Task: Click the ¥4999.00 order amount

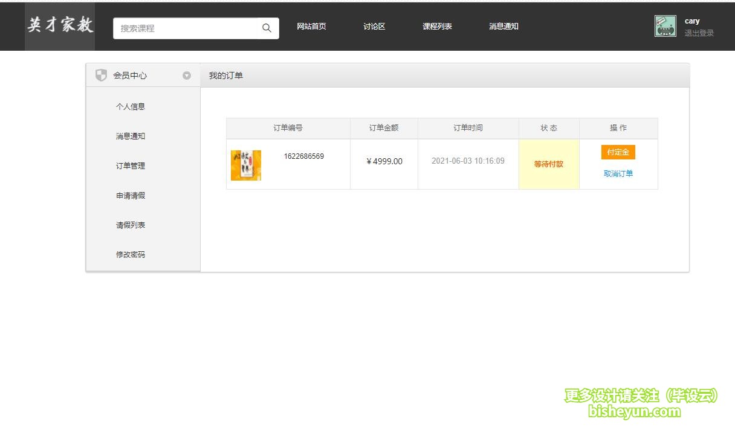Action: (384, 161)
